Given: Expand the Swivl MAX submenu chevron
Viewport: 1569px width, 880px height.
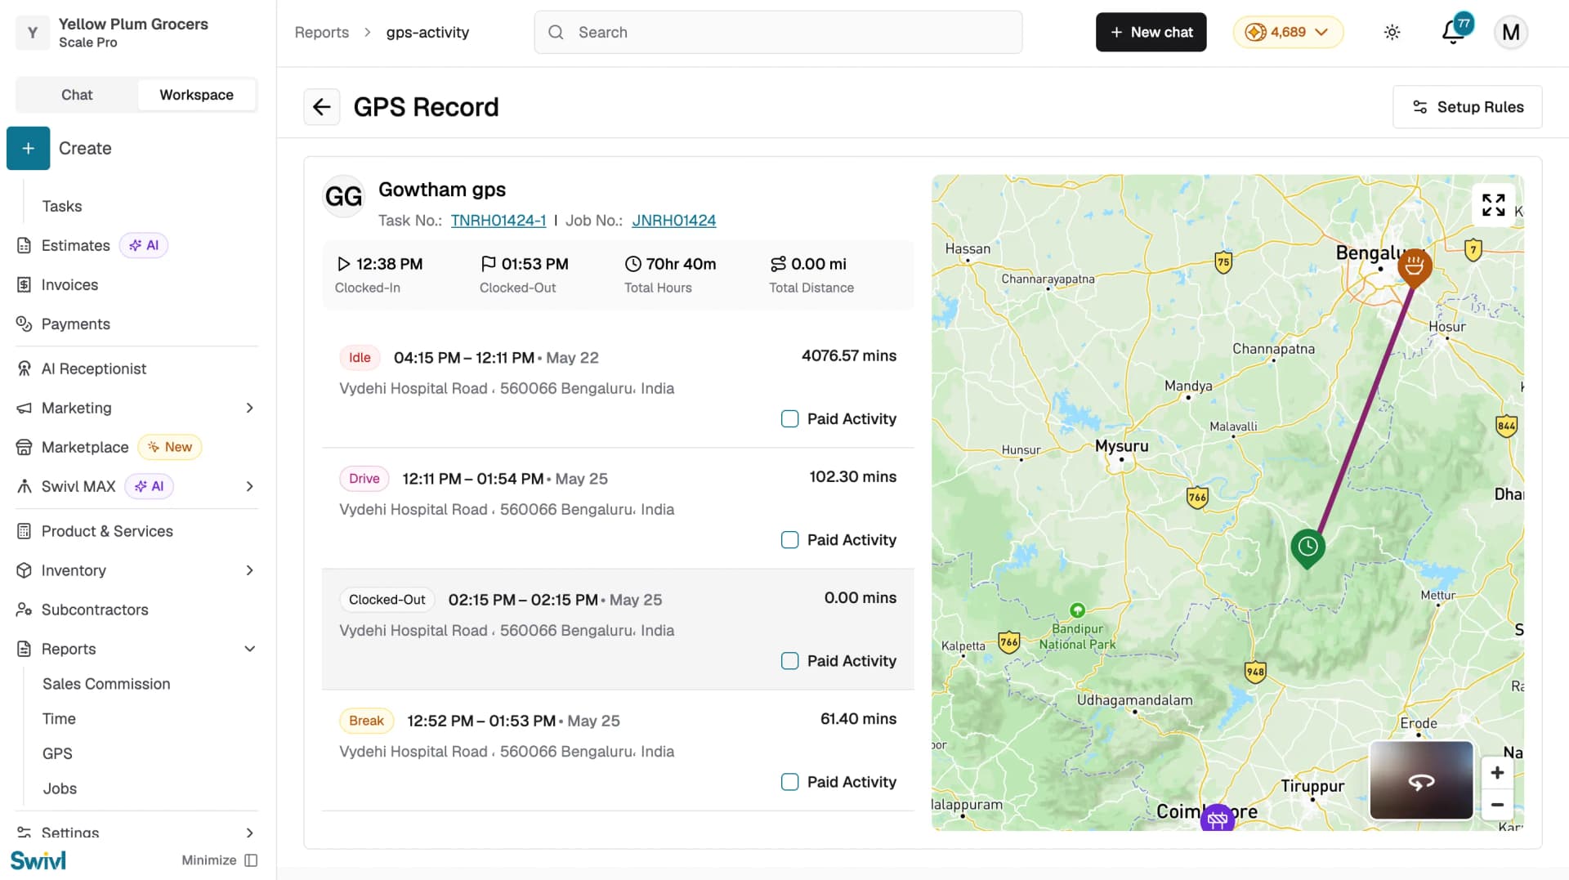Looking at the screenshot, I should pos(250,486).
